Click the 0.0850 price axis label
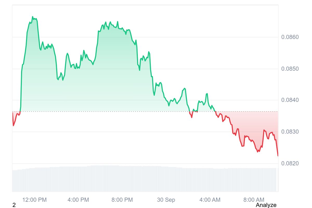Image resolution: width=312 pixels, height=208 pixels. coord(290,69)
